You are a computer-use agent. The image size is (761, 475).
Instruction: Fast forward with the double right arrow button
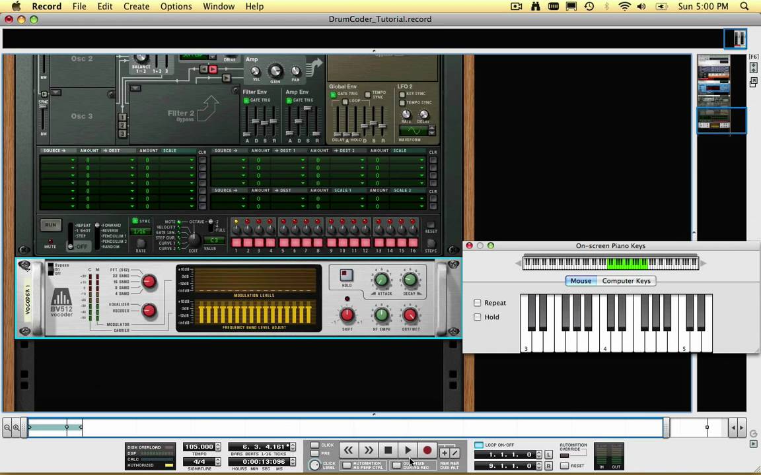coord(368,451)
